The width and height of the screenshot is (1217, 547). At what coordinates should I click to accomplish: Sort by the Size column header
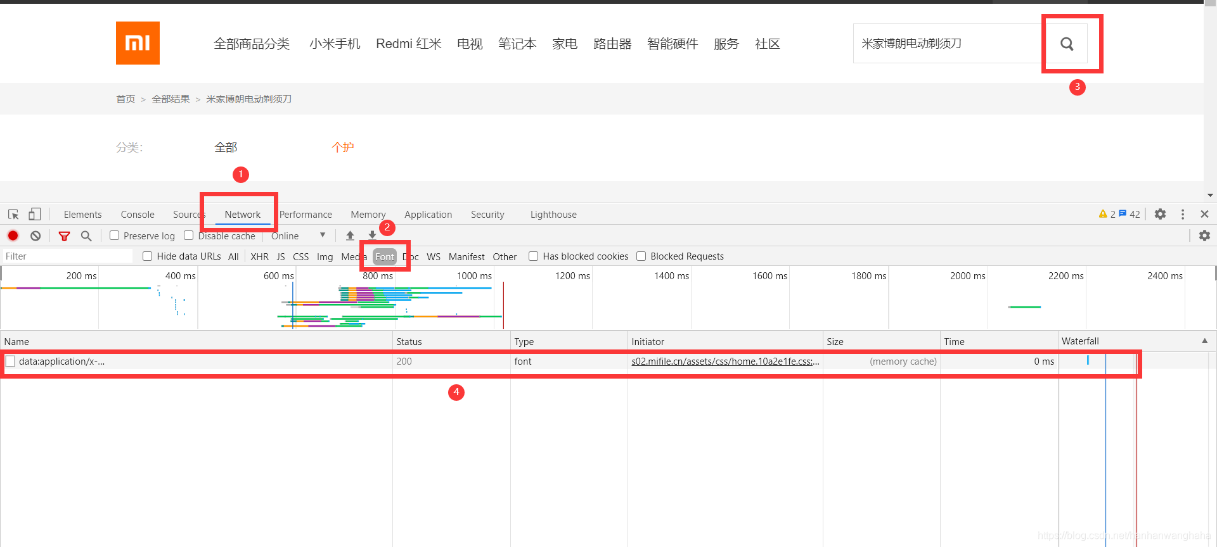point(881,341)
